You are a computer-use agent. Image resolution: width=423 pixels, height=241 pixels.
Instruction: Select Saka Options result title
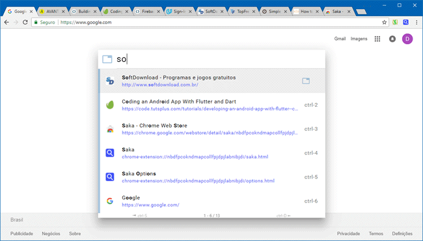(x=139, y=173)
